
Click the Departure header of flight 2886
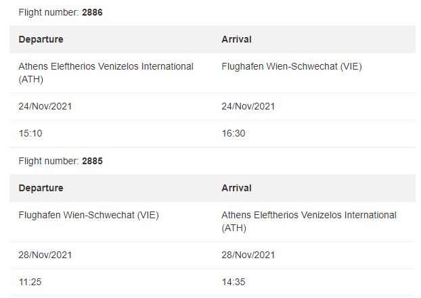(x=41, y=39)
